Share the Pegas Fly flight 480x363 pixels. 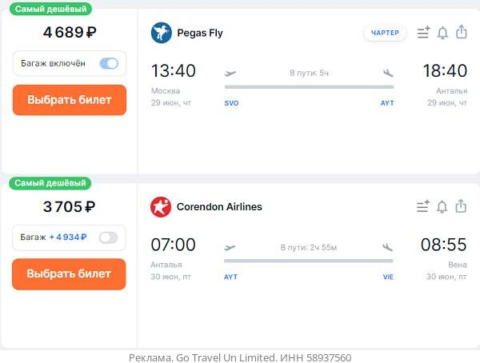pyautogui.click(x=462, y=33)
